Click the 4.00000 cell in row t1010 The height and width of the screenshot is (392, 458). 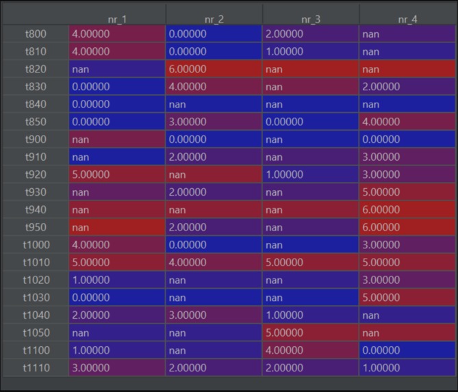point(214,262)
